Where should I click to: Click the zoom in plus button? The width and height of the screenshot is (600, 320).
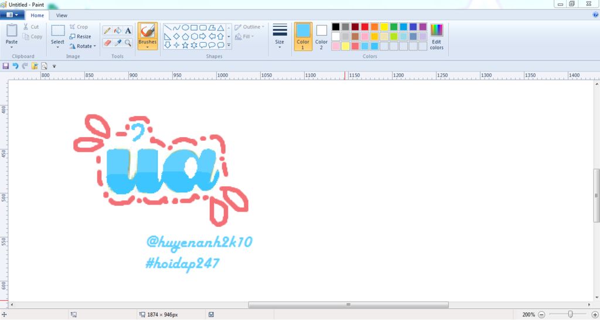(x=595, y=315)
